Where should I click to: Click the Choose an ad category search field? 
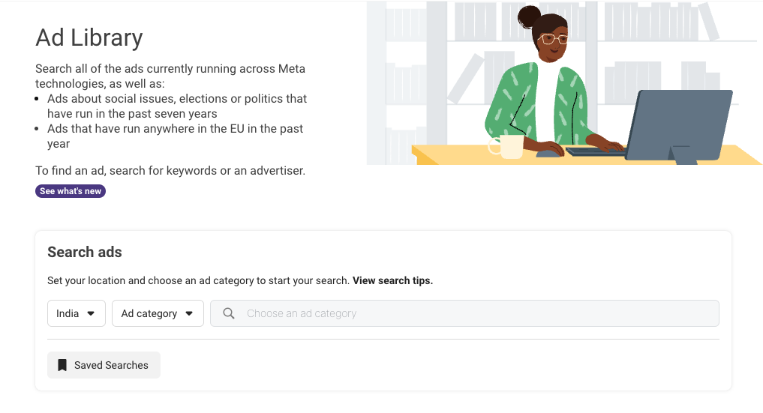pos(464,313)
